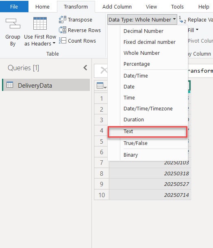Viewport: 213px width, 248px height.
Task: Select row number 5
Action: tap(102, 141)
